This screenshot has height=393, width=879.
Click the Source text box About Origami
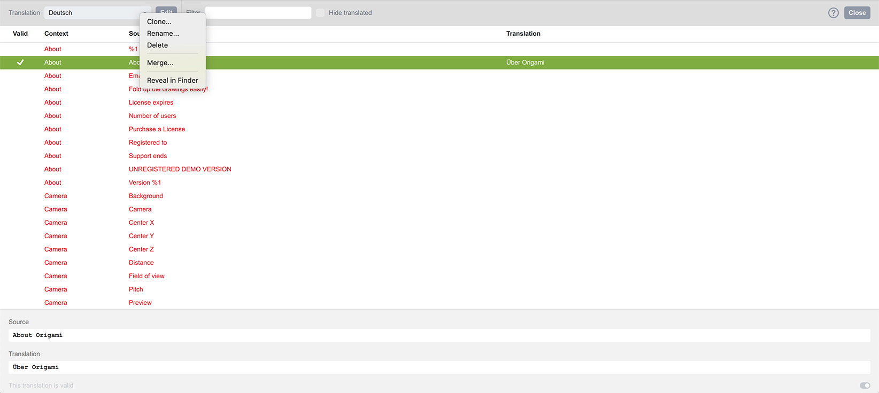tap(438, 335)
